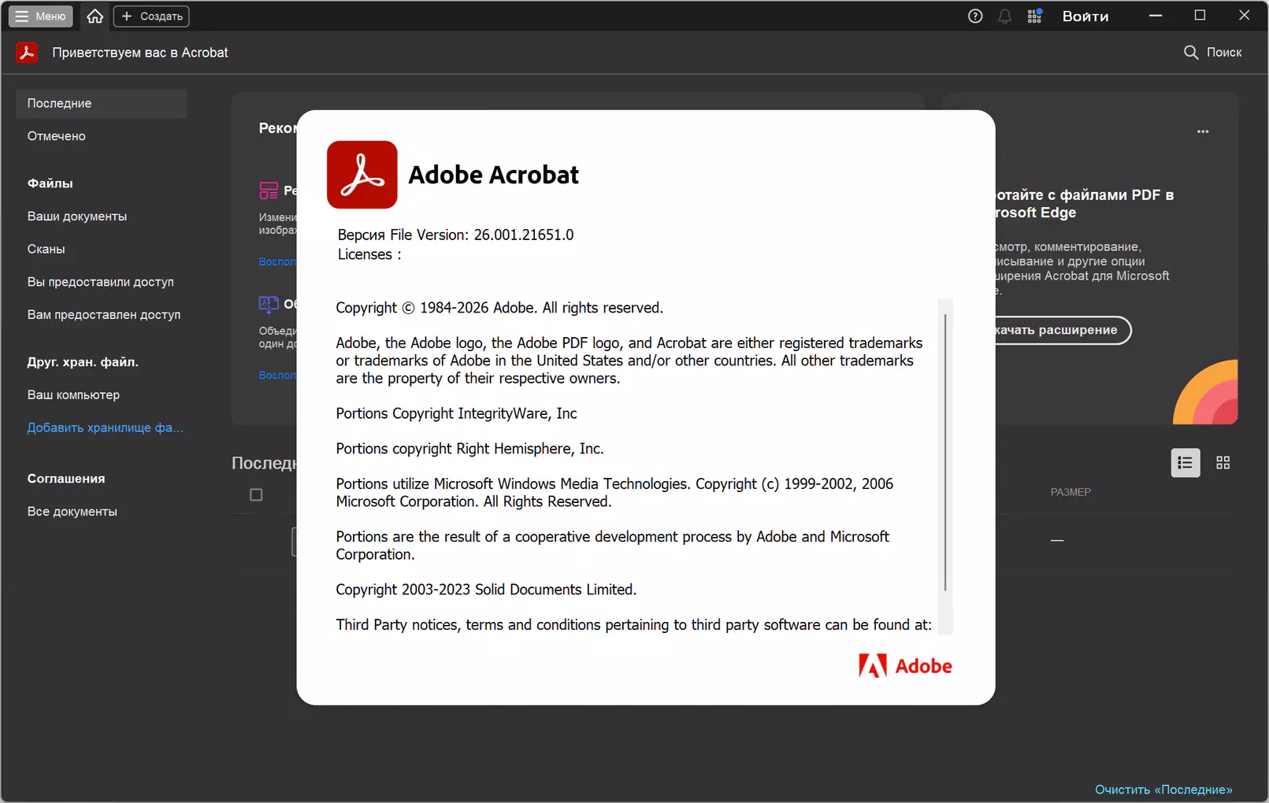Go to the Home icon
The image size is (1269, 803).
(x=95, y=16)
